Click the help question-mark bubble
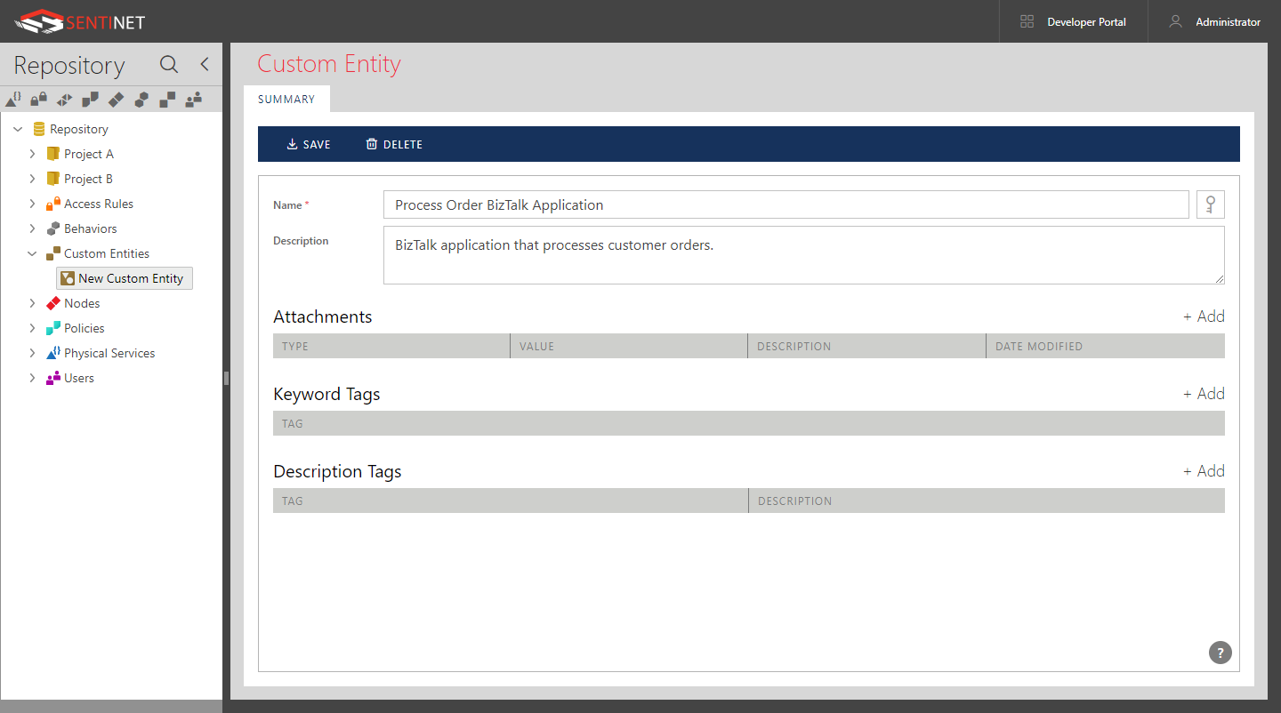 click(1220, 653)
